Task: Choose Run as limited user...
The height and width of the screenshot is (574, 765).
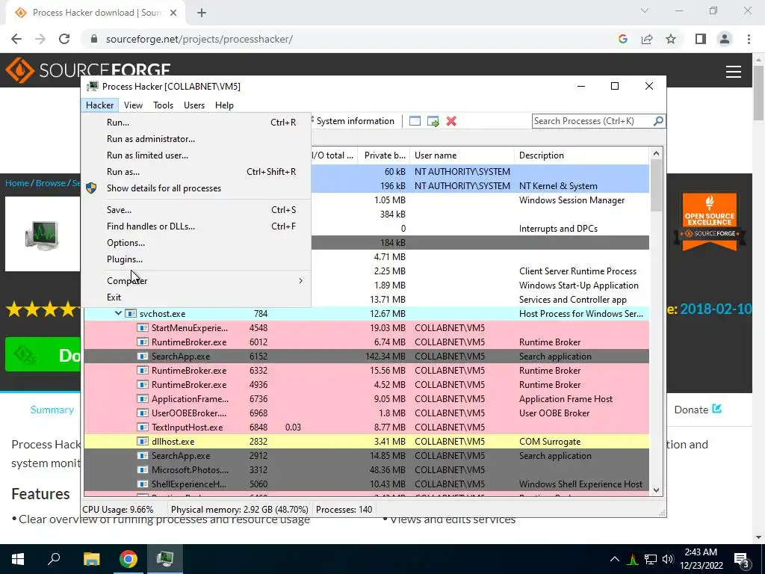Action: click(196, 155)
